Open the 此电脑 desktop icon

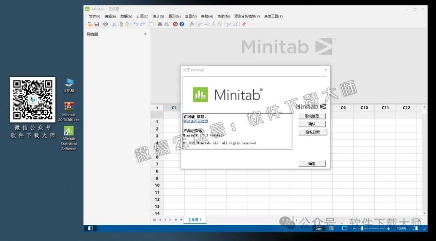pyautogui.click(x=69, y=85)
